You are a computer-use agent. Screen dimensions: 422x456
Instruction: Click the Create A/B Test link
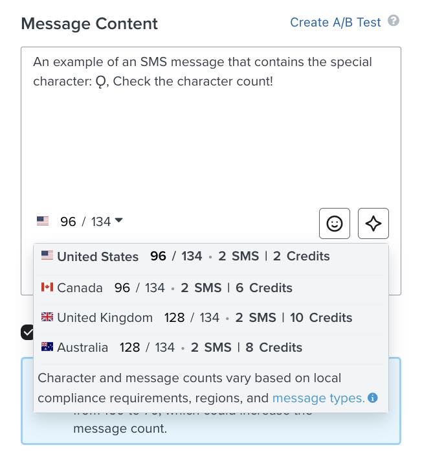[335, 22]
